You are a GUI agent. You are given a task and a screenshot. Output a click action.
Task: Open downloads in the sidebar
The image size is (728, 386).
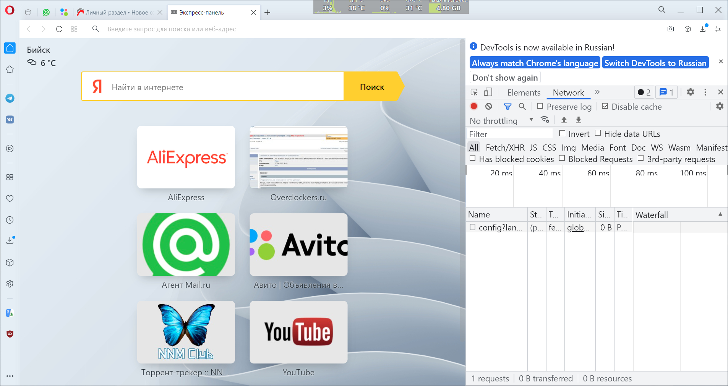(x=10, y=240)
